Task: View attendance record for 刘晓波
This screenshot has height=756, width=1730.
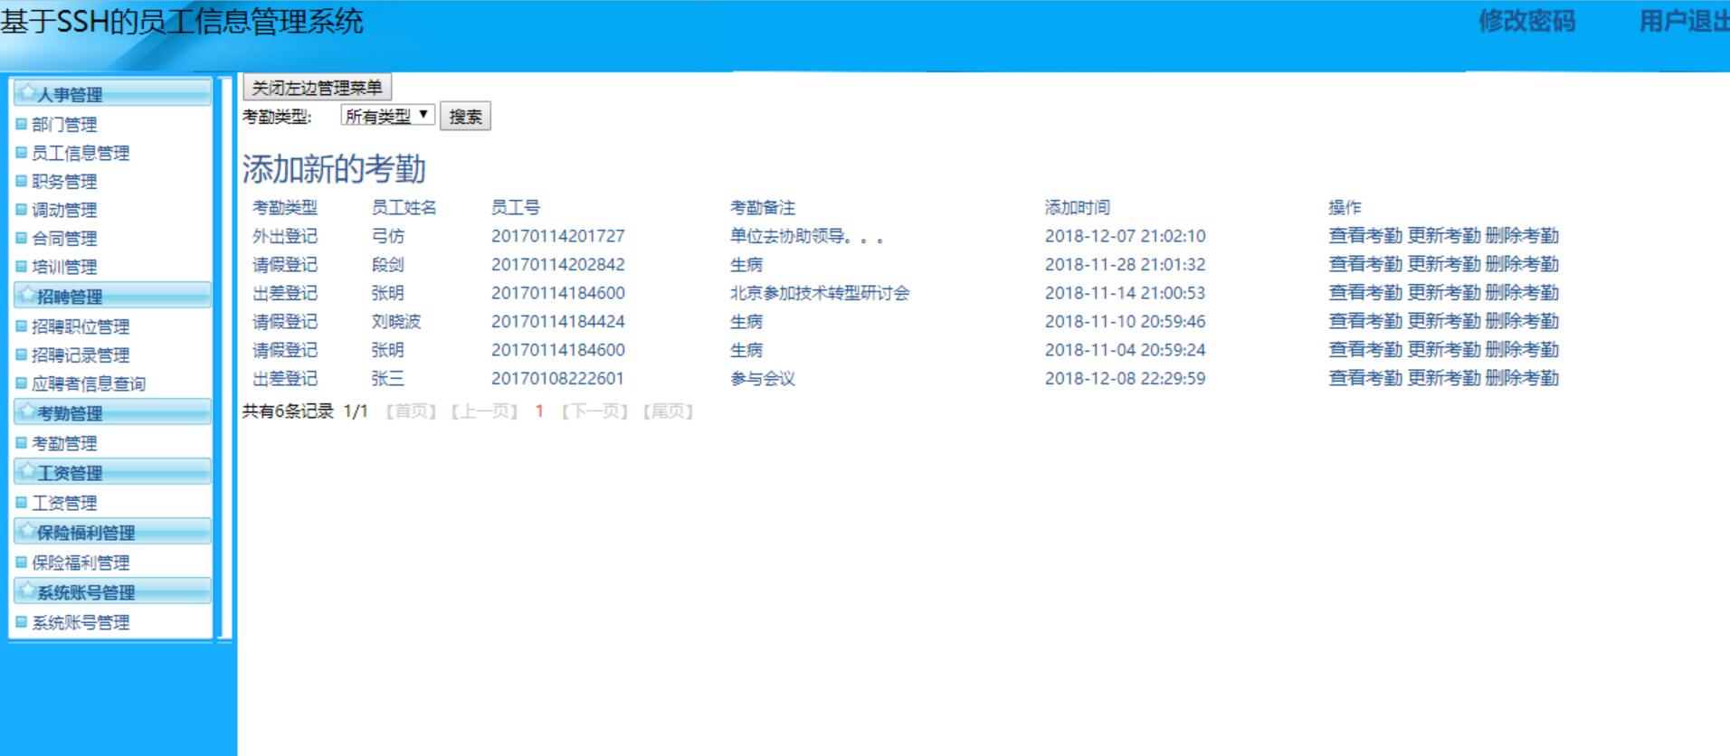Action: (x=1364, y=321)
